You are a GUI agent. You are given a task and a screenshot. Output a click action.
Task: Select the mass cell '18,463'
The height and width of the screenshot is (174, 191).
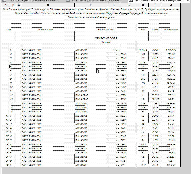point(155,67)
